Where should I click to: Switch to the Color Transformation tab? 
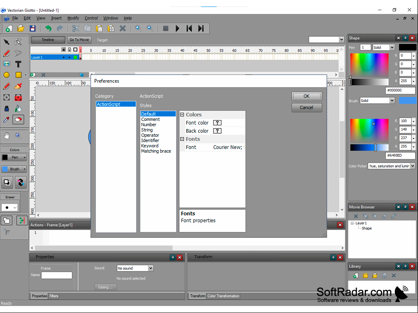[223, 296]
